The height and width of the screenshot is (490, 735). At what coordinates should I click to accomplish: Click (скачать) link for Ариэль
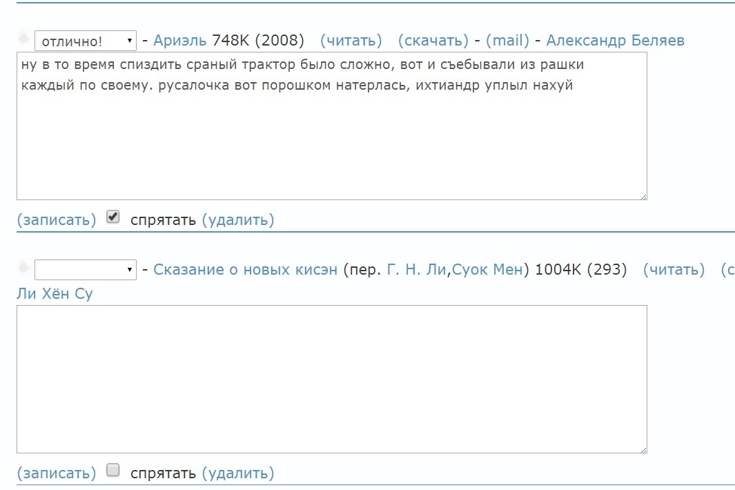point(433,40)
